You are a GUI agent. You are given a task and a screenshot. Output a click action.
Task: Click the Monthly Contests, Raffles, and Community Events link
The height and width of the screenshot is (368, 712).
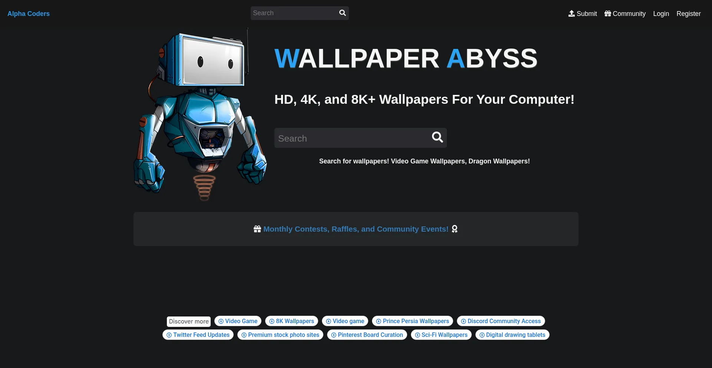(356, 229)
